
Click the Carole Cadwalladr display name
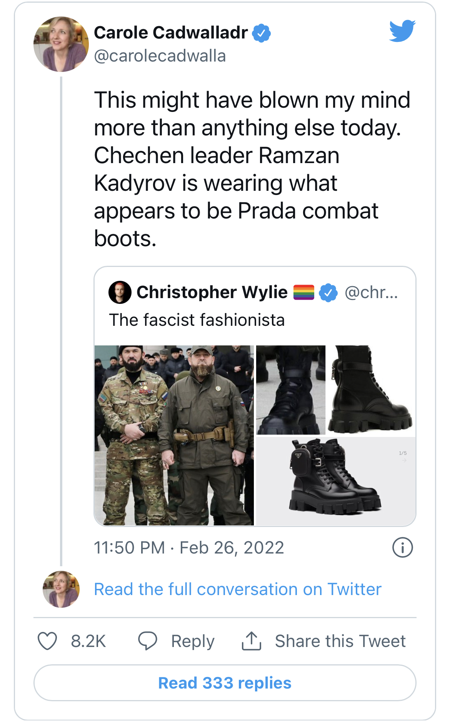coord(171,33)
